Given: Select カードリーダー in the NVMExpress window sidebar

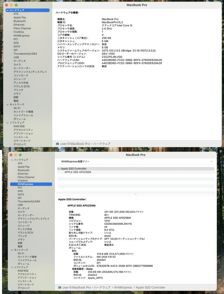Looking at the screenshot, I should coord(26,215).
